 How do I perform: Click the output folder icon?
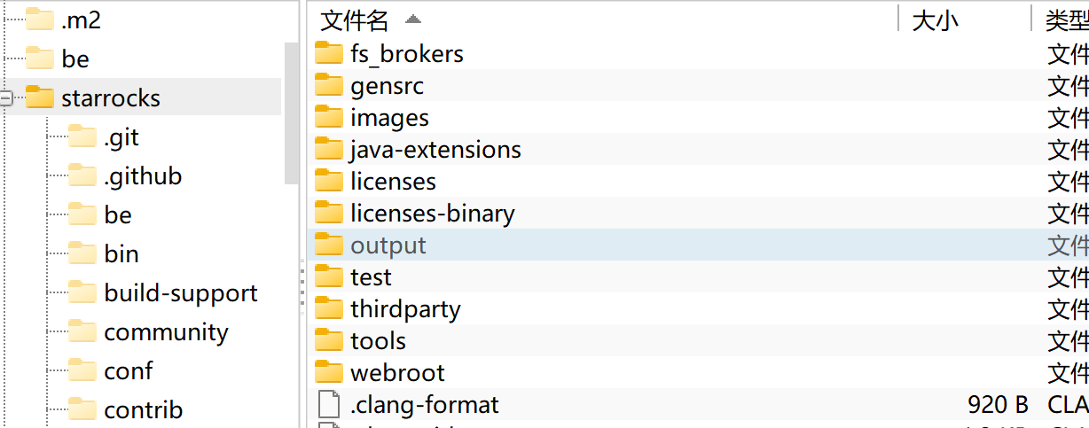pos(329,245)
